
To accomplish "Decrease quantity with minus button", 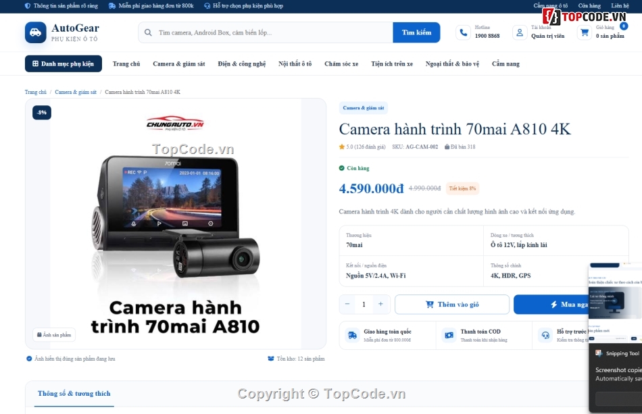I will coord(347,304).
